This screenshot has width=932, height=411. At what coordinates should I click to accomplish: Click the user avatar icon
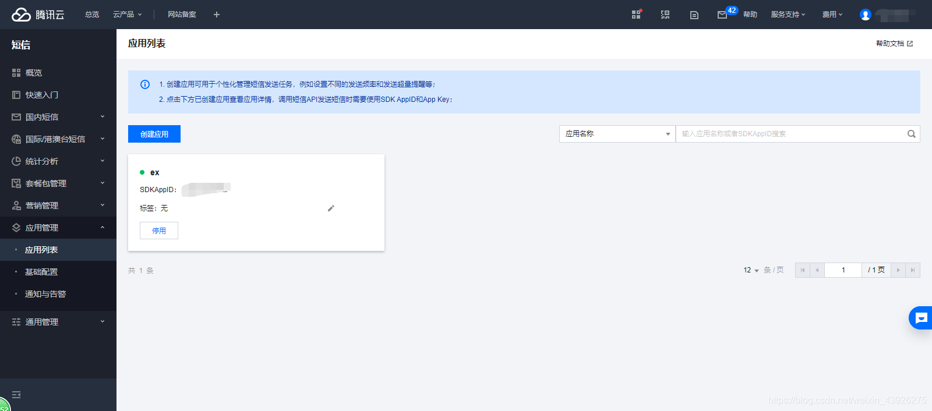866,15
